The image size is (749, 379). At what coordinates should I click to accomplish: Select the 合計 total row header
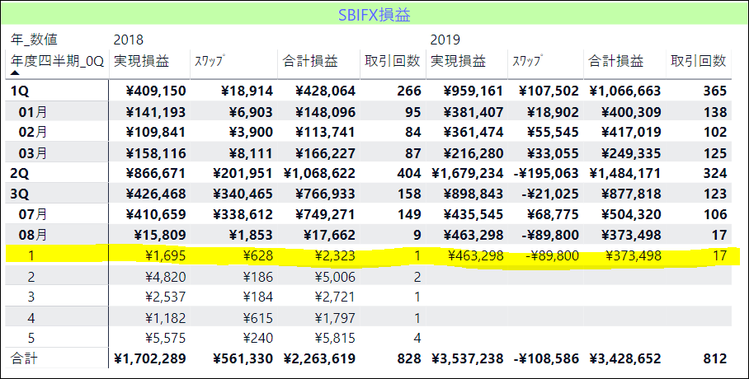(25, 358)
